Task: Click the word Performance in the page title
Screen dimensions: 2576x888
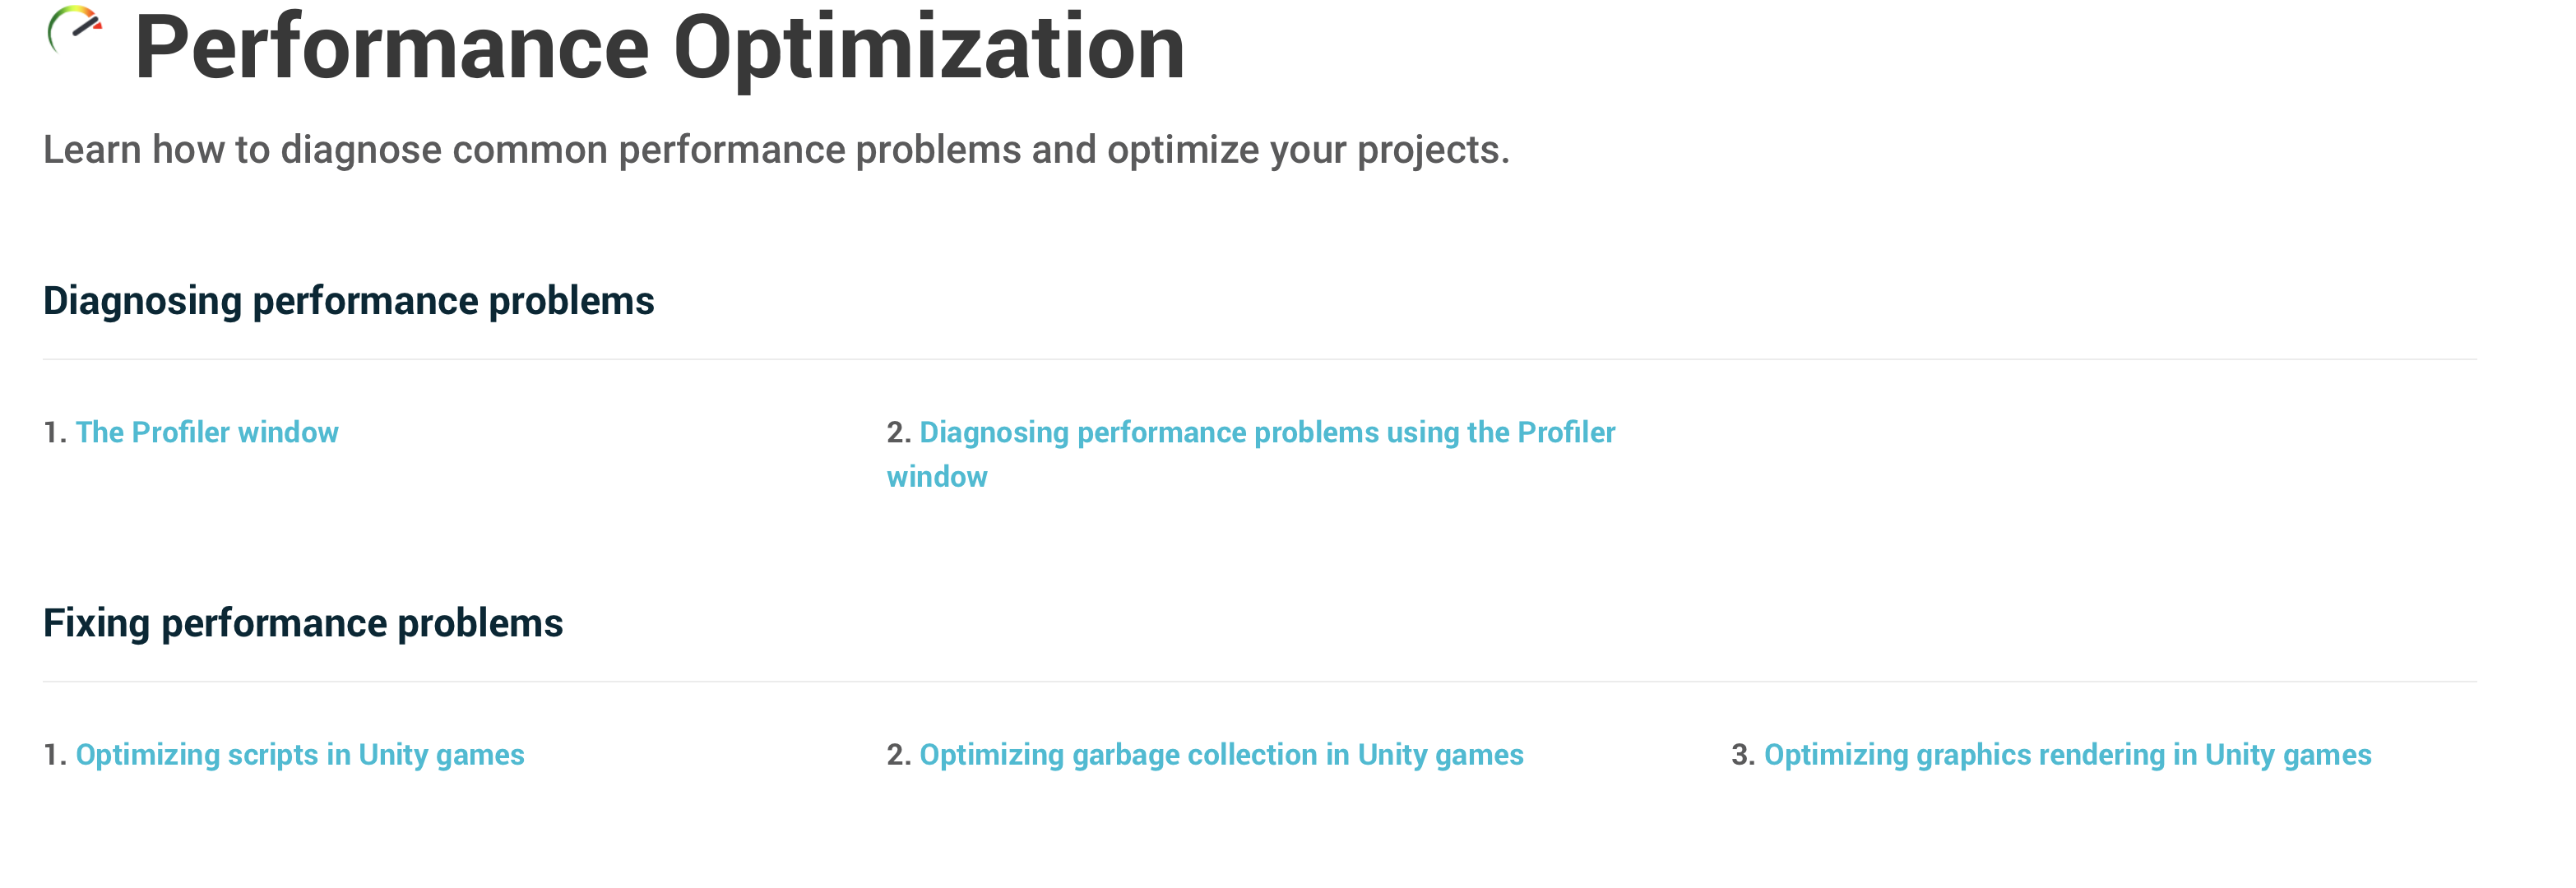Action: pos(392,47)
